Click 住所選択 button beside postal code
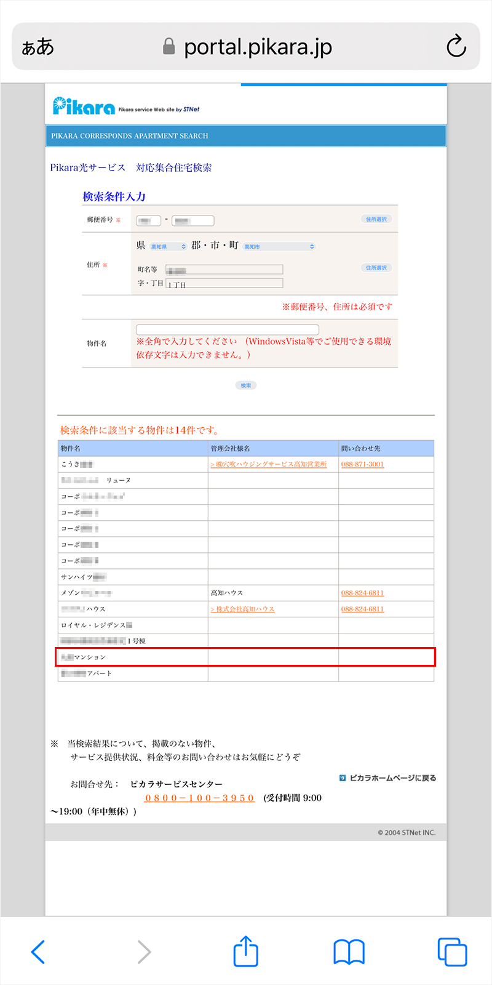 (x=376, y=219)
